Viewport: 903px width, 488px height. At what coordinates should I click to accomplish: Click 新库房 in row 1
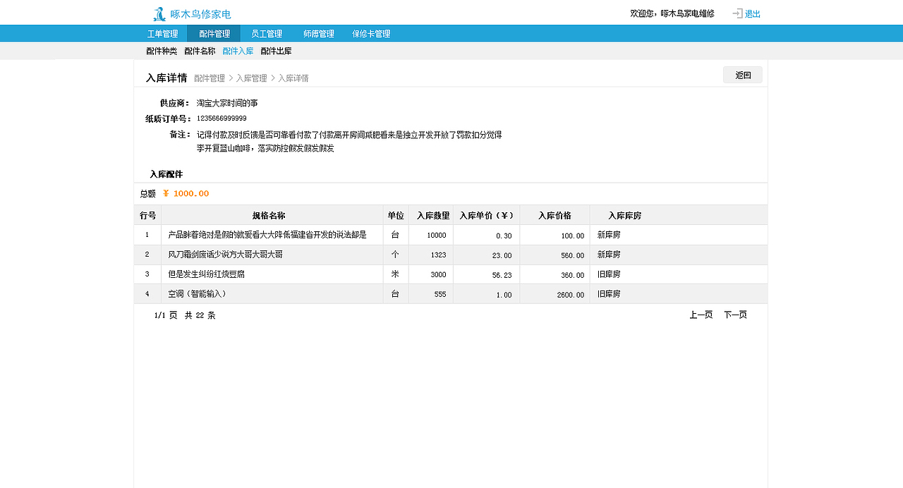609,235
